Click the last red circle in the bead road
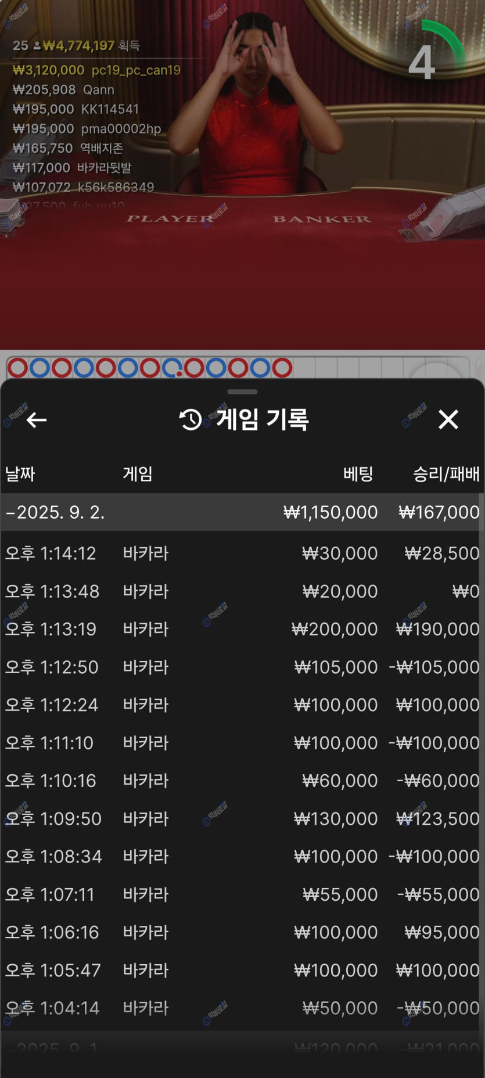Screen dimensions: 485x1078 [282, 368]
